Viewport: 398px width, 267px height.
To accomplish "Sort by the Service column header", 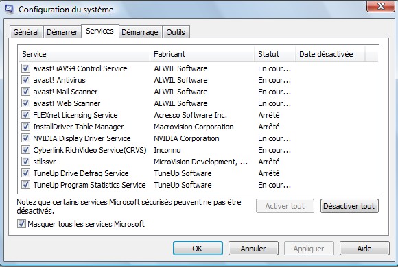I will point(84,54).
